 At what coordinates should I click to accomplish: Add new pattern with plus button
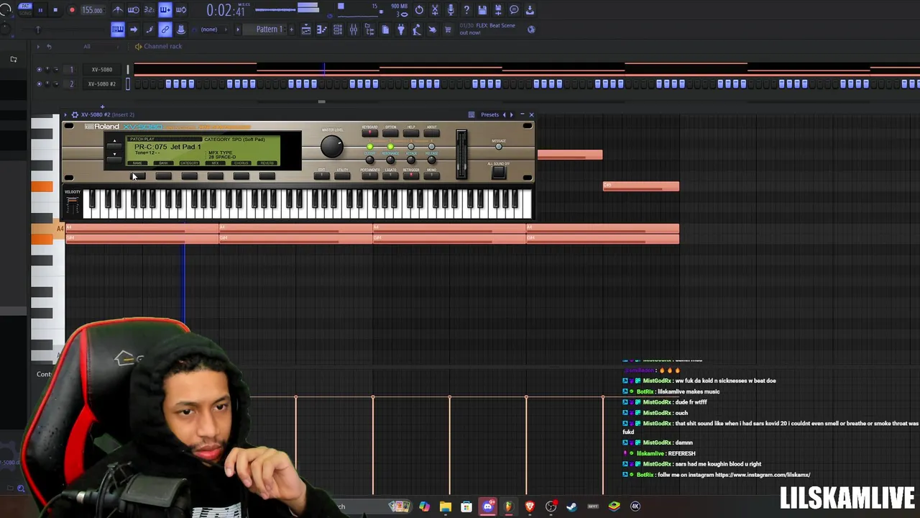292,29
